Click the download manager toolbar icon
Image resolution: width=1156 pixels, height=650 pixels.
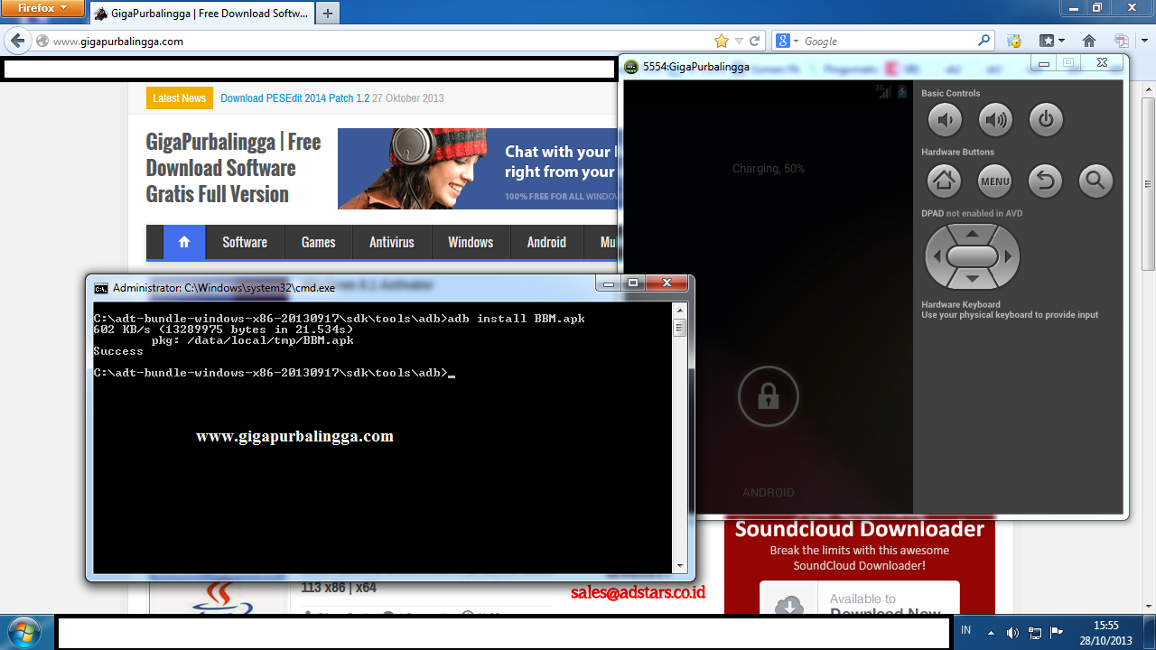[1014, 41]
